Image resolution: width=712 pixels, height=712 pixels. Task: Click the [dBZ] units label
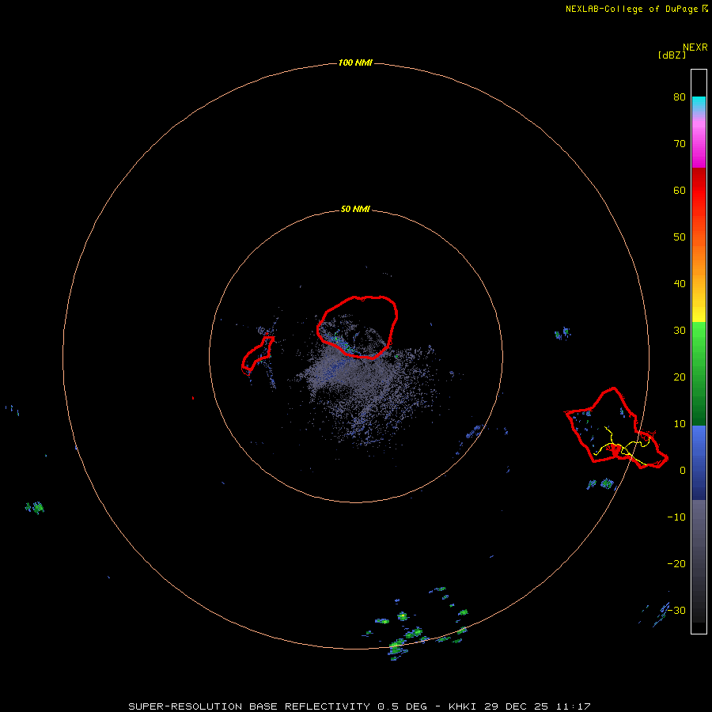[672, 55]
